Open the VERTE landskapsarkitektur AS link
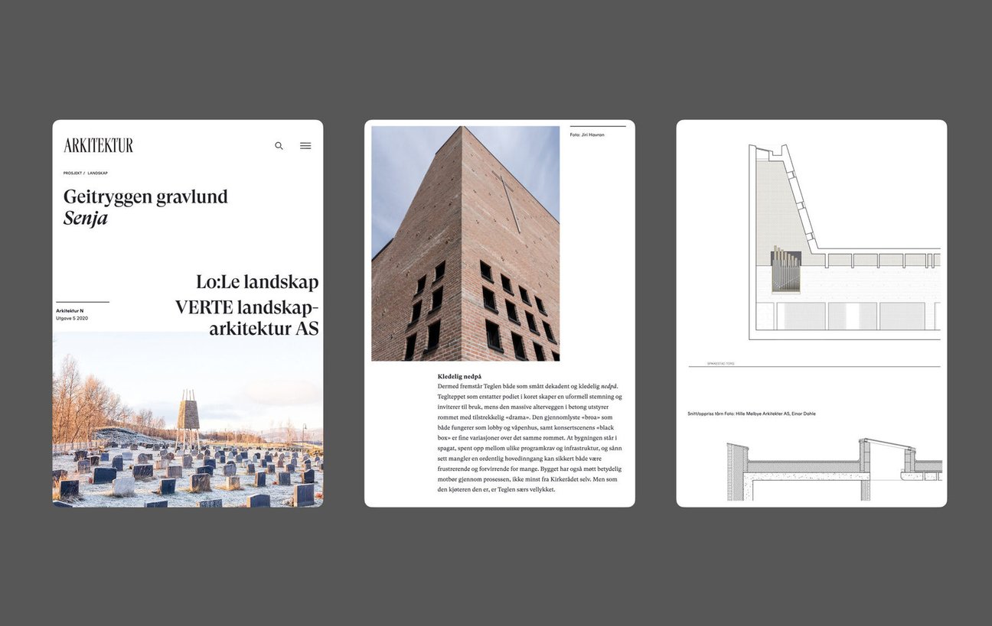Image resolution: width=992 pixels, height=626 pixels. click(246, 318)
